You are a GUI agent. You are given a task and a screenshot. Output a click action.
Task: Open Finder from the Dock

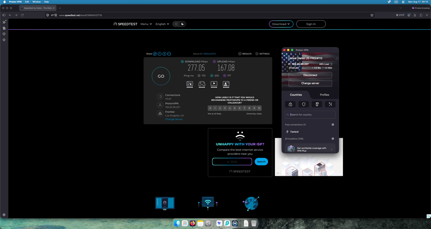click(177, 223)
